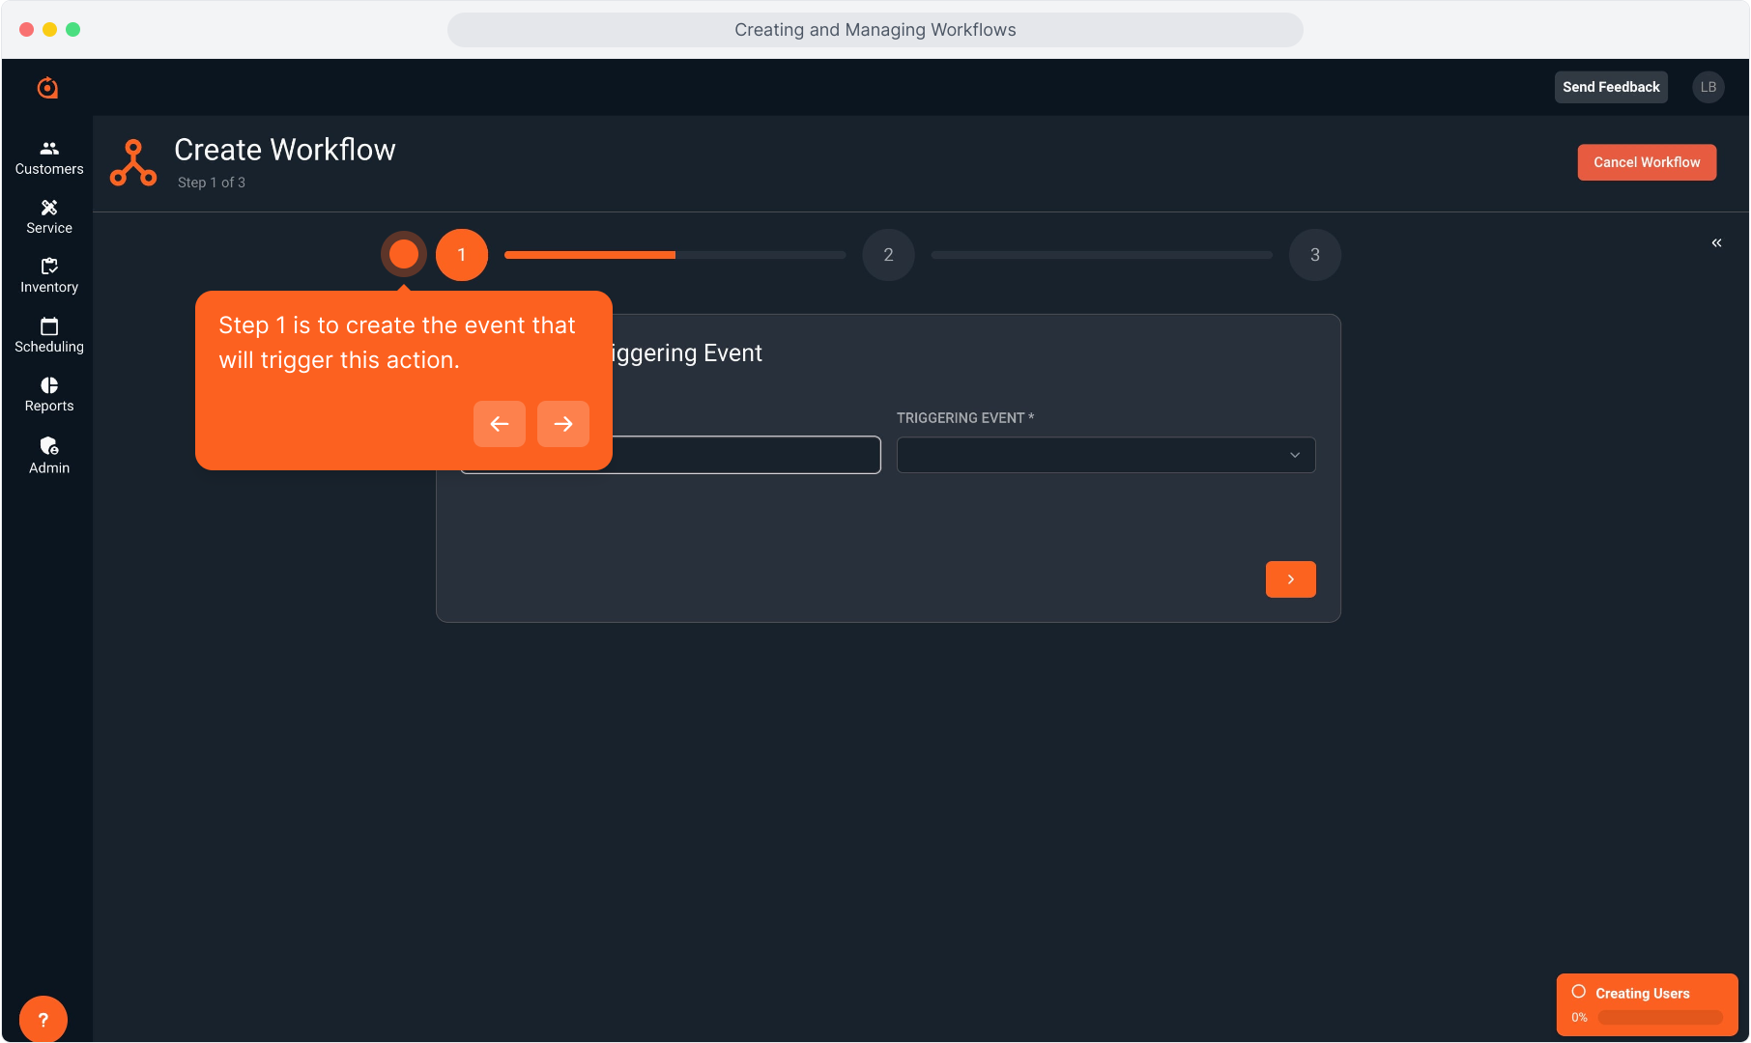Click the tour hotspot beacon dot
This screenshot has height=1043, width=1751.
(404, 254)
